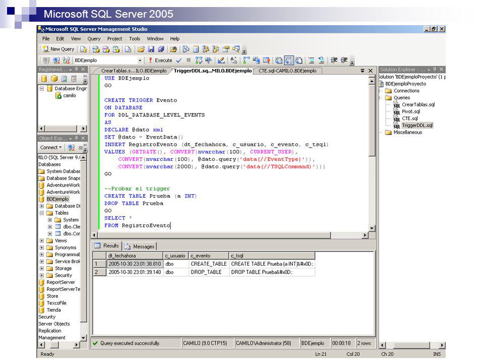This screenshot has width=484, height=363.
Task: Collapse the Tables node in Object Explorer
Action: [42, 213]
